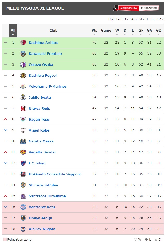Click the Urawa Reds club crest
The height and width of the screenshot is (244, 166).
(23, 108)
